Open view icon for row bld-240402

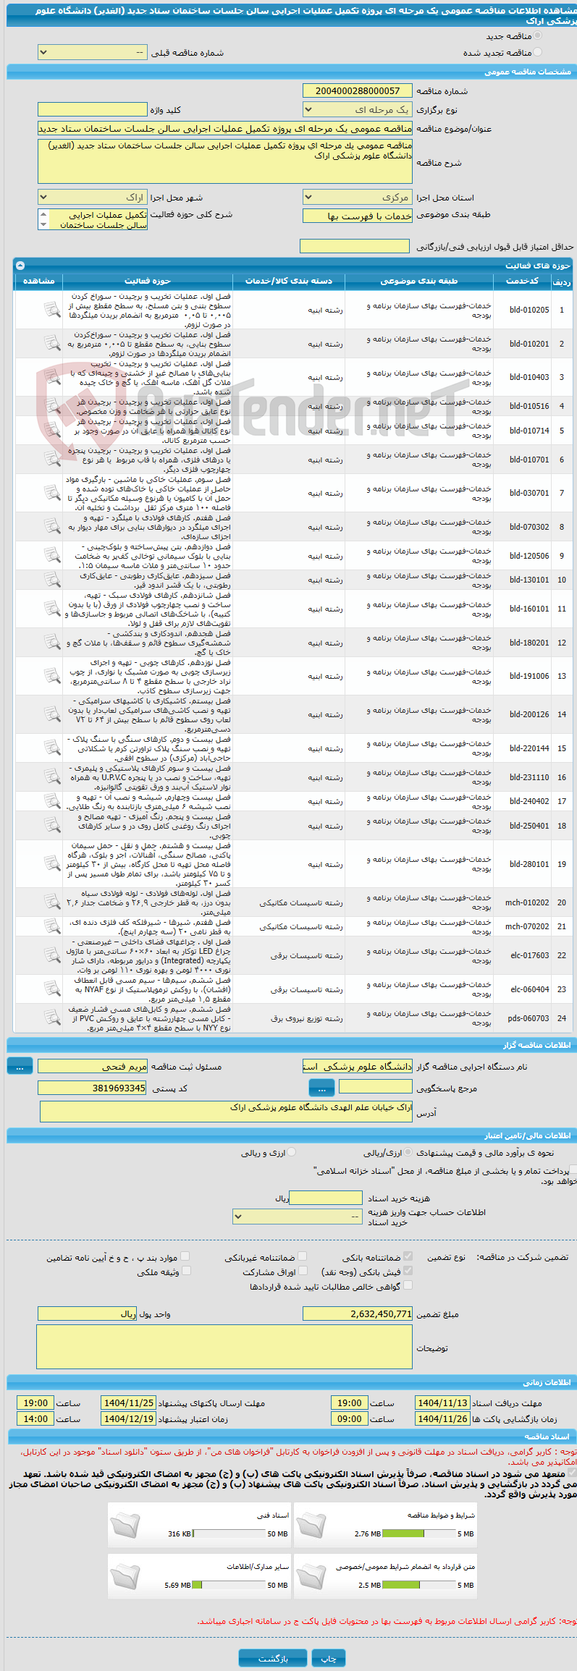tap(52, 801)
